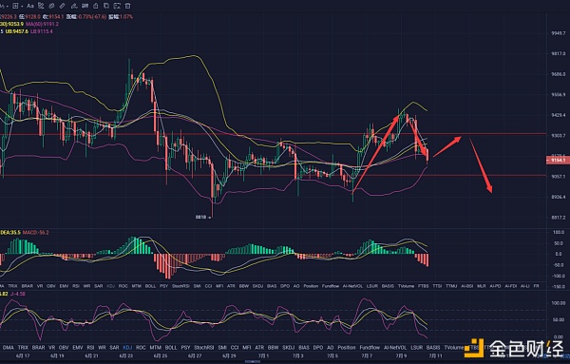Expand the dropdown arrow left of the grid icon
570x364 pixels.
coord(7,7)
